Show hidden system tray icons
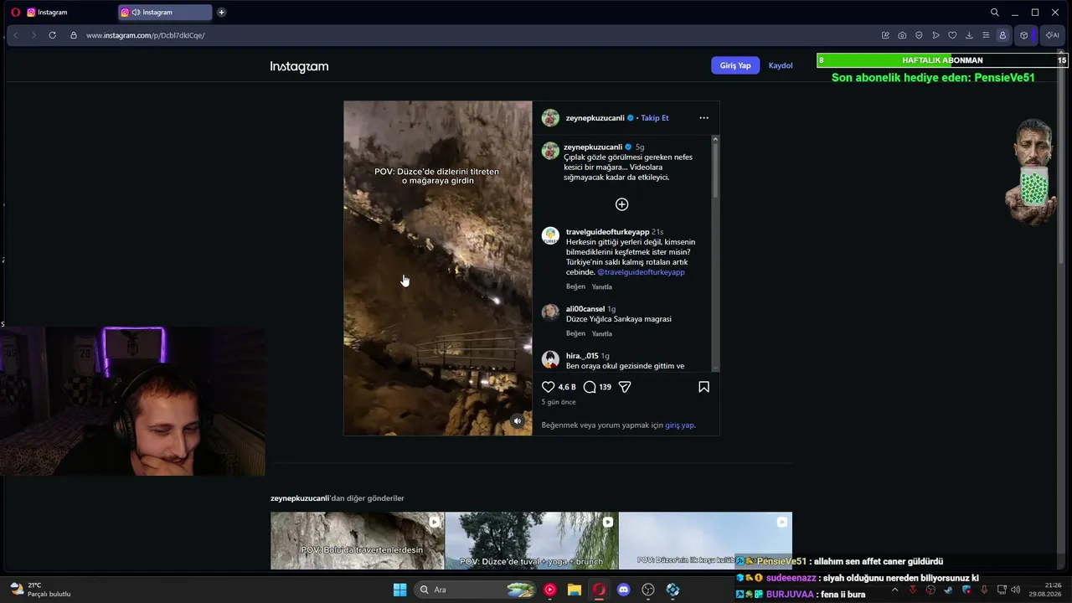The height and width of the screenshot is (603, 1072). [894, 590]
